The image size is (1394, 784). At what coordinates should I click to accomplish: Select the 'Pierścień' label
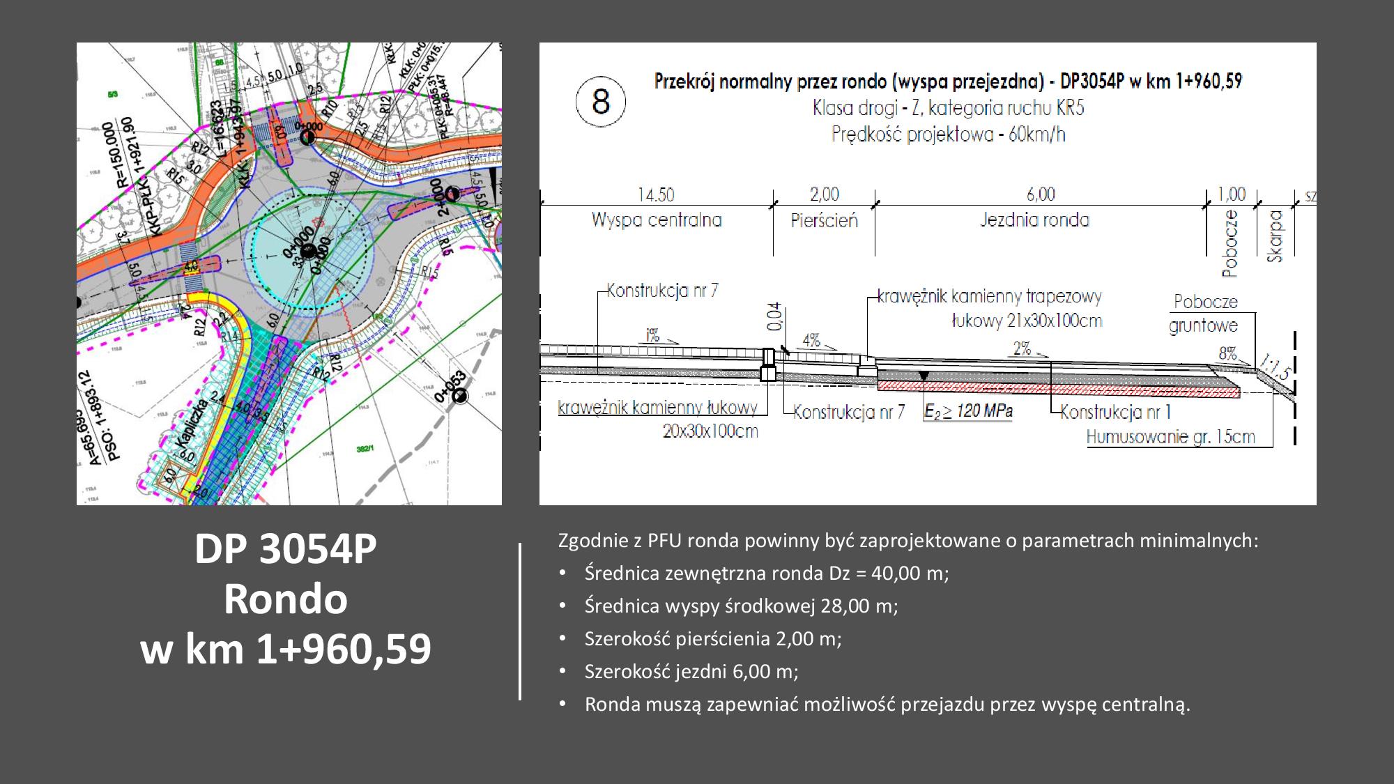click(824, 221)
